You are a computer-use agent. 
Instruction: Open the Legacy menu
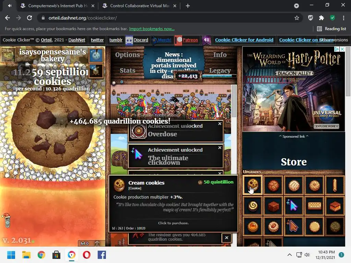pos(220,71)
